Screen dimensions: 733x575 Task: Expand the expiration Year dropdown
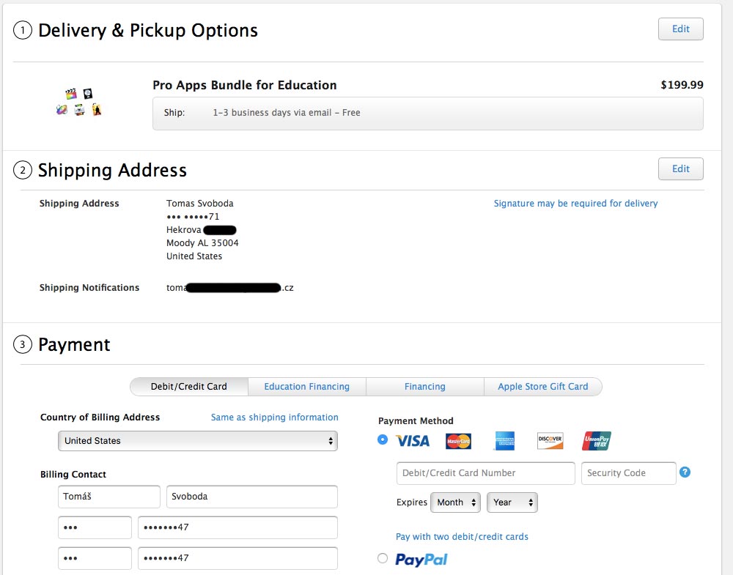(512, 502)
